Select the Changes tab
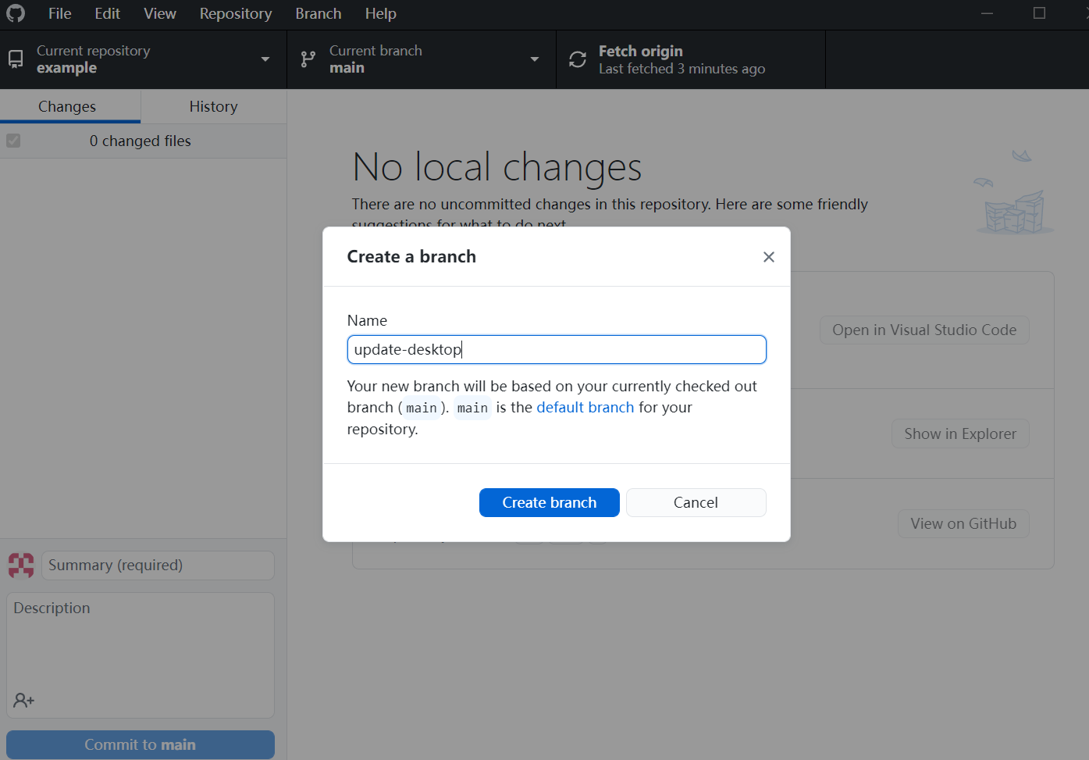This screenshot has width=1089, height=760. coord(67,107)
